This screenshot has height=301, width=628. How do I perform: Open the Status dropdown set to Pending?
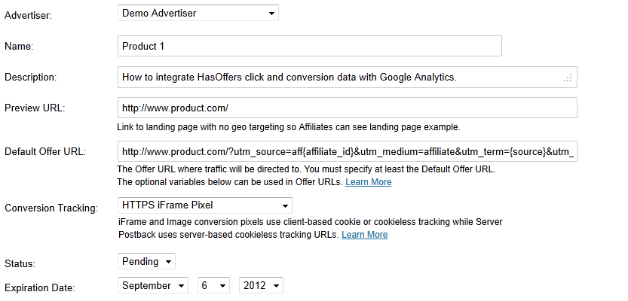(147, 261)
